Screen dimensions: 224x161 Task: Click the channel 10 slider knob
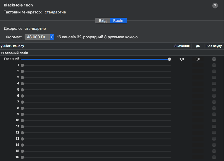pos(22,120)
